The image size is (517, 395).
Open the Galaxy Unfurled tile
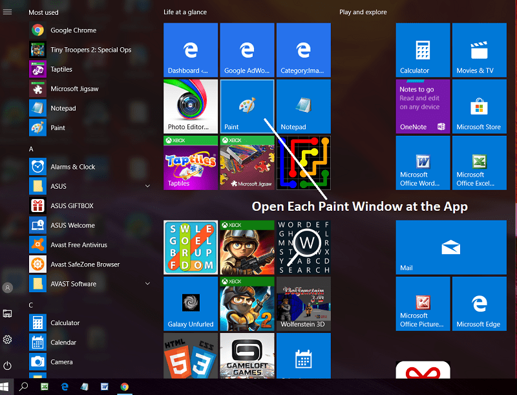coord(191,304)
